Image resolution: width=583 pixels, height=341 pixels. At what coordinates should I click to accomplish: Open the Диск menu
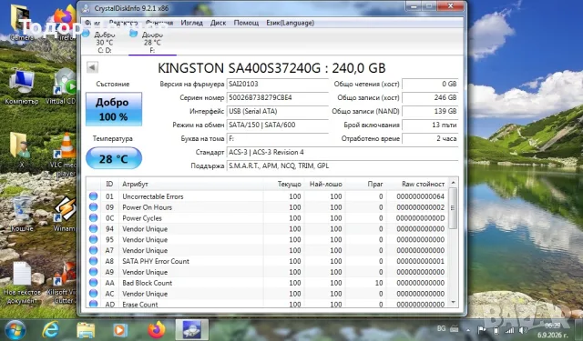tap(219, 23)
